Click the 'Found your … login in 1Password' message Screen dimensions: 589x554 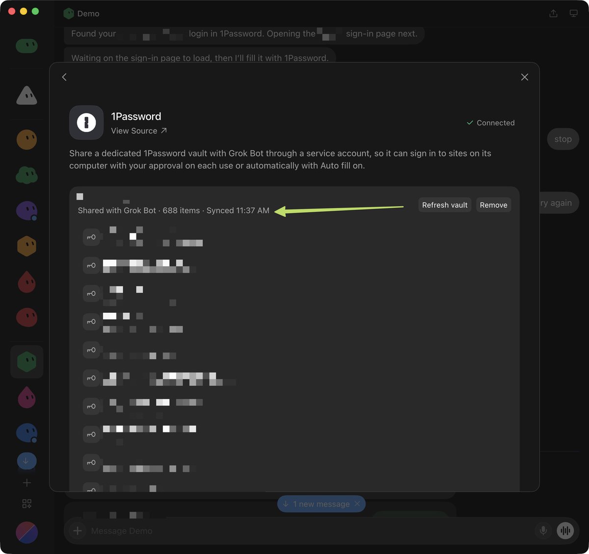tap(244, 34)
